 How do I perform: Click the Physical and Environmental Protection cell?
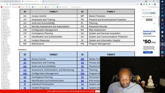(x=111, y=20)
